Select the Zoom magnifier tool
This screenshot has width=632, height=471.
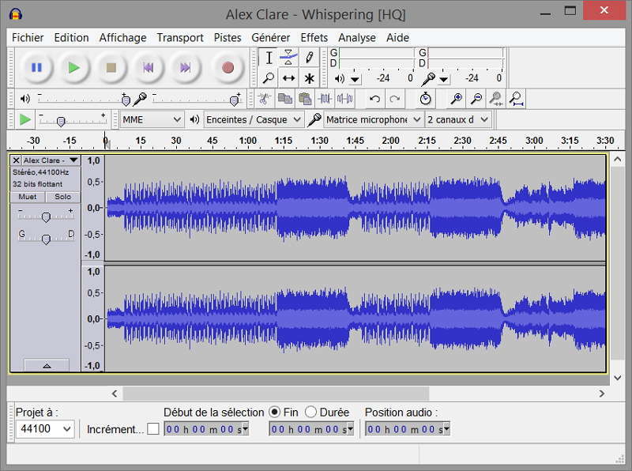(x=269, y=77)
